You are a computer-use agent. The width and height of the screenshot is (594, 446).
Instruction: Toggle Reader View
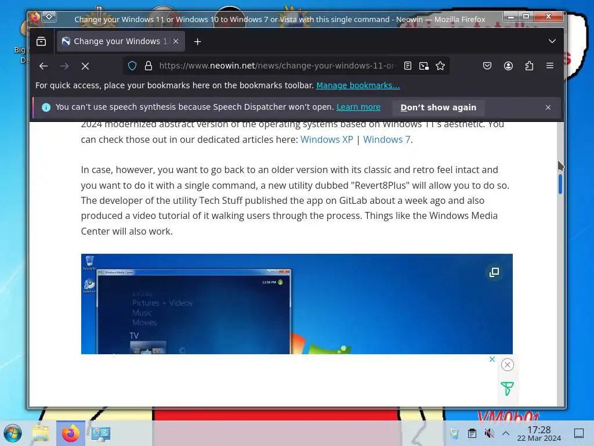[408, 66]
